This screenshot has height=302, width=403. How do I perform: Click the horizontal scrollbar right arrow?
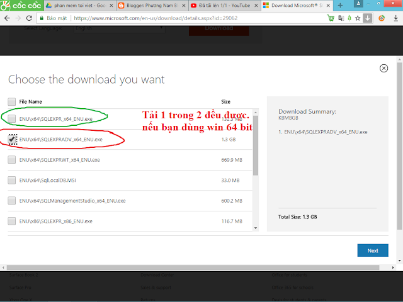(393, 267)
